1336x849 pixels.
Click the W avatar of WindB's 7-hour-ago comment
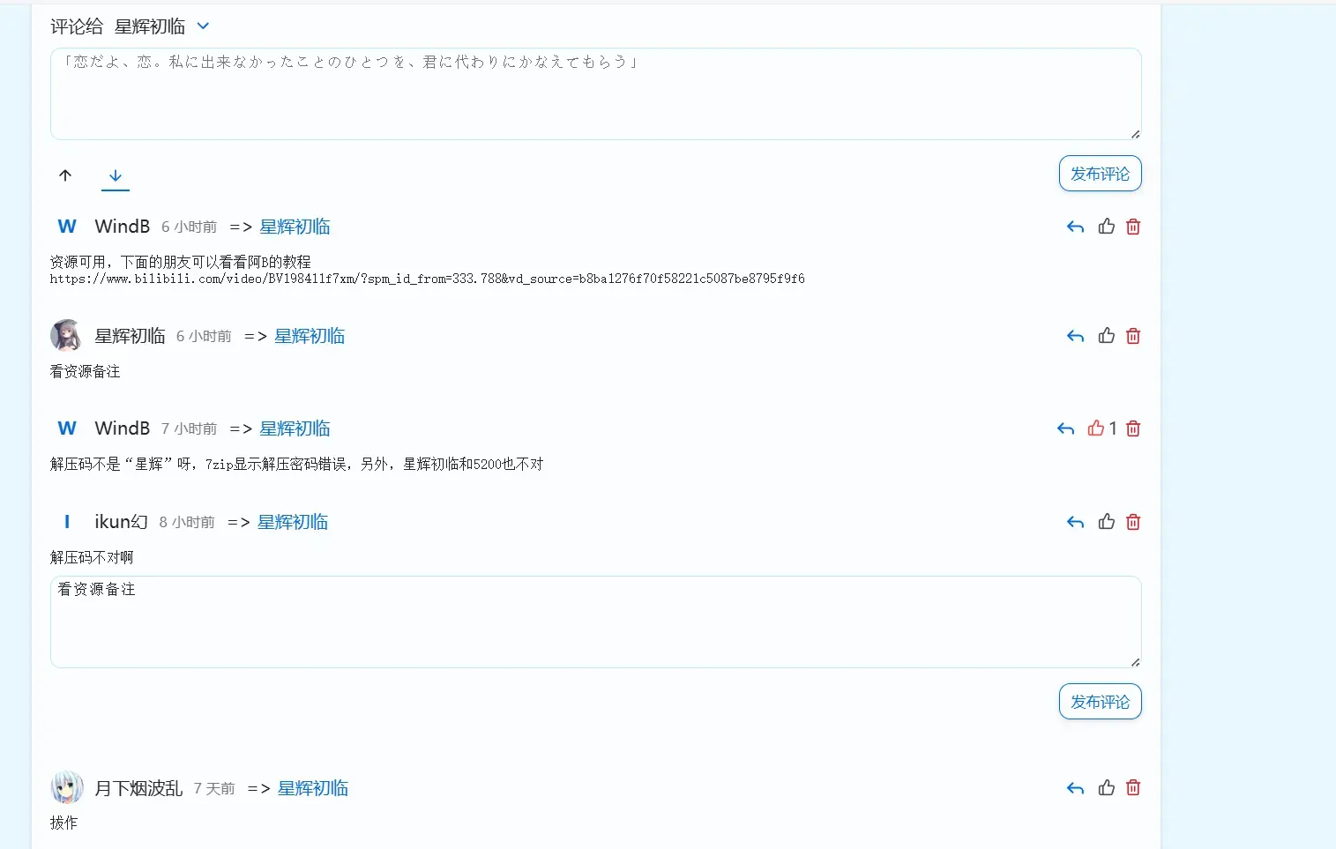pyautogui.click(x=67, y=428)
